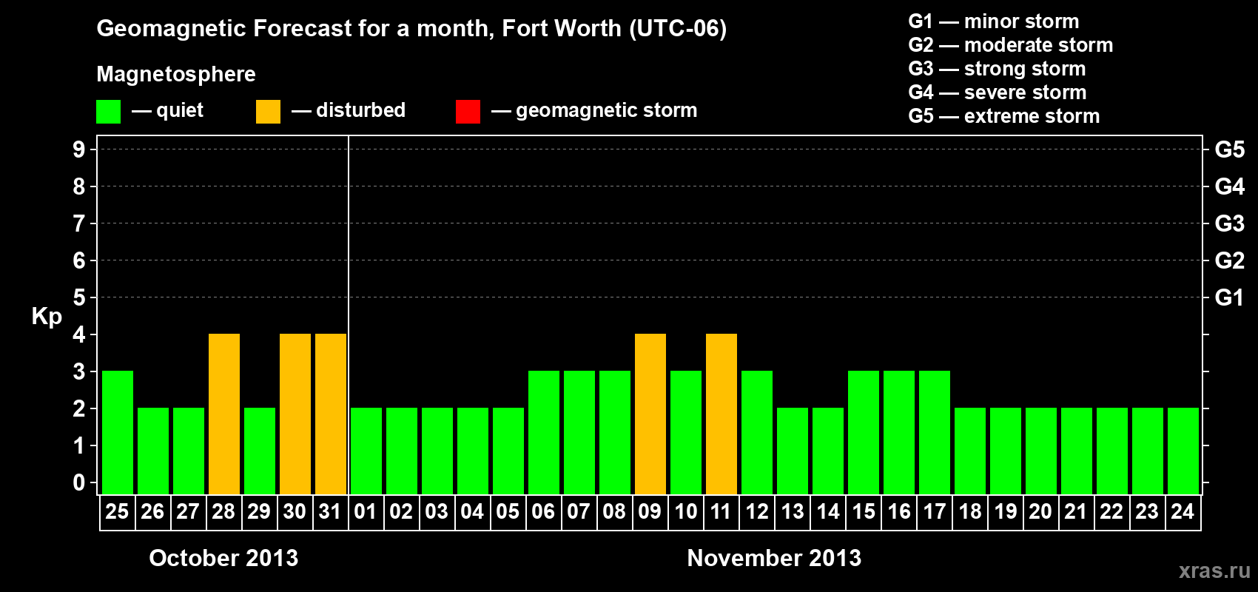Click date label 14 on axis
1258x592 pixels.
[x=827, y=512]
